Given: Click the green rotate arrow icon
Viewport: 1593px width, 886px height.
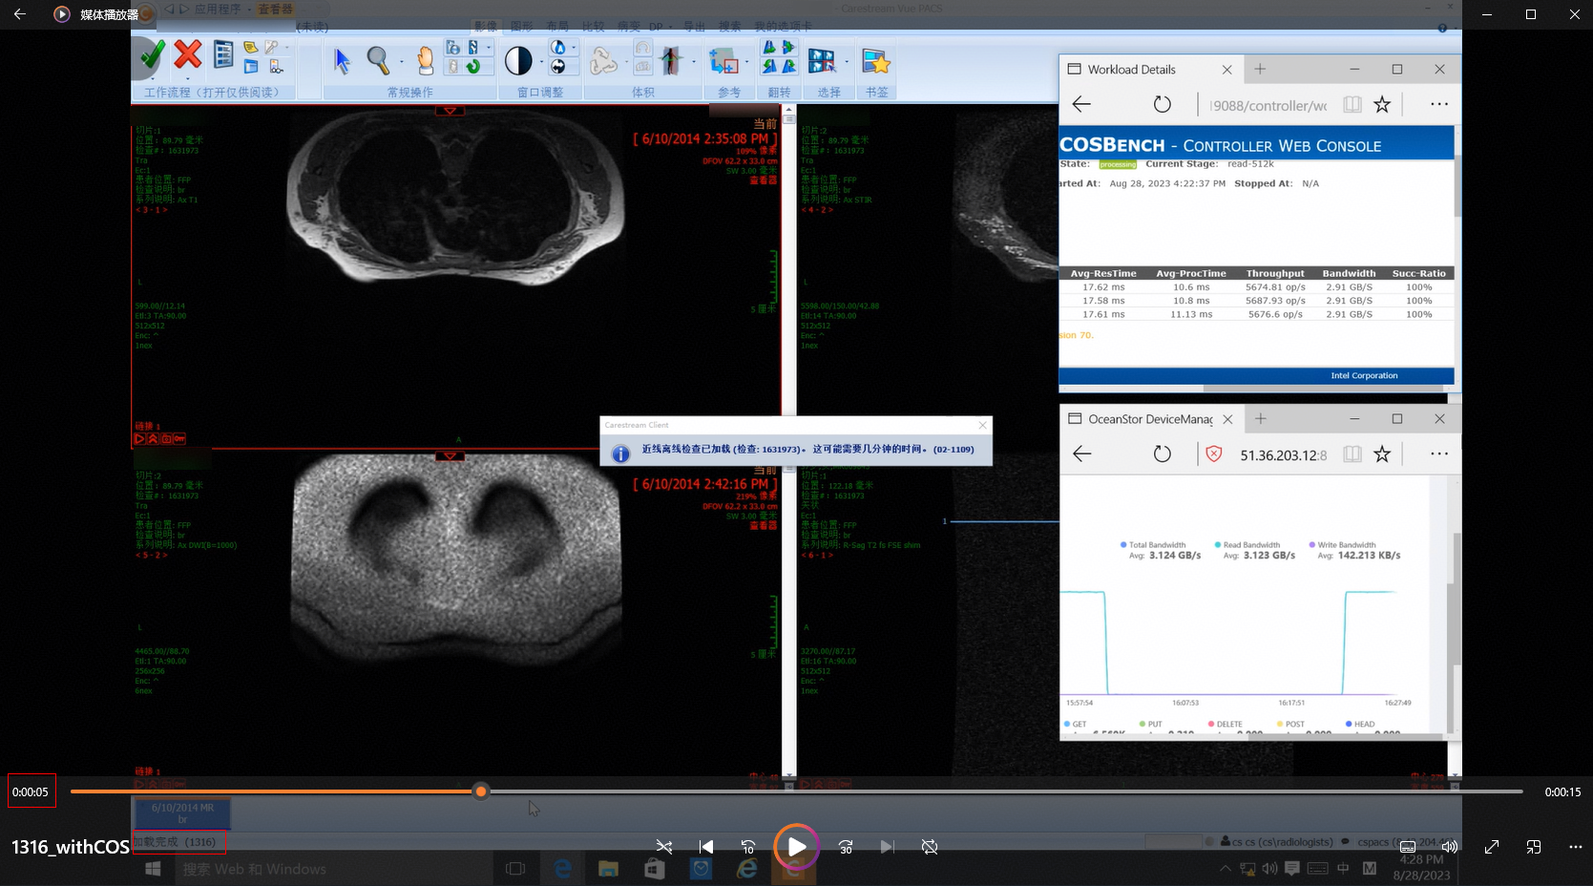Looking at the screenshot, I should (x=473, y=66).
